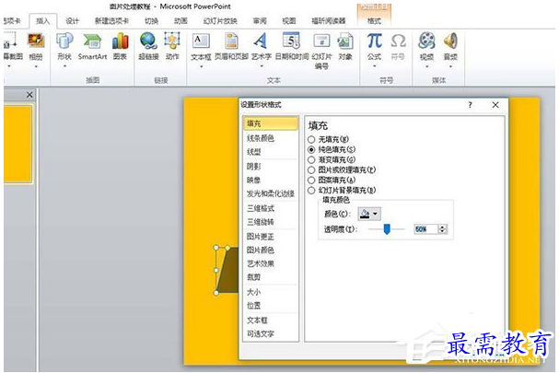Open the 审阅 review tab
Screen dimensions: 559x373
point(260,21)
